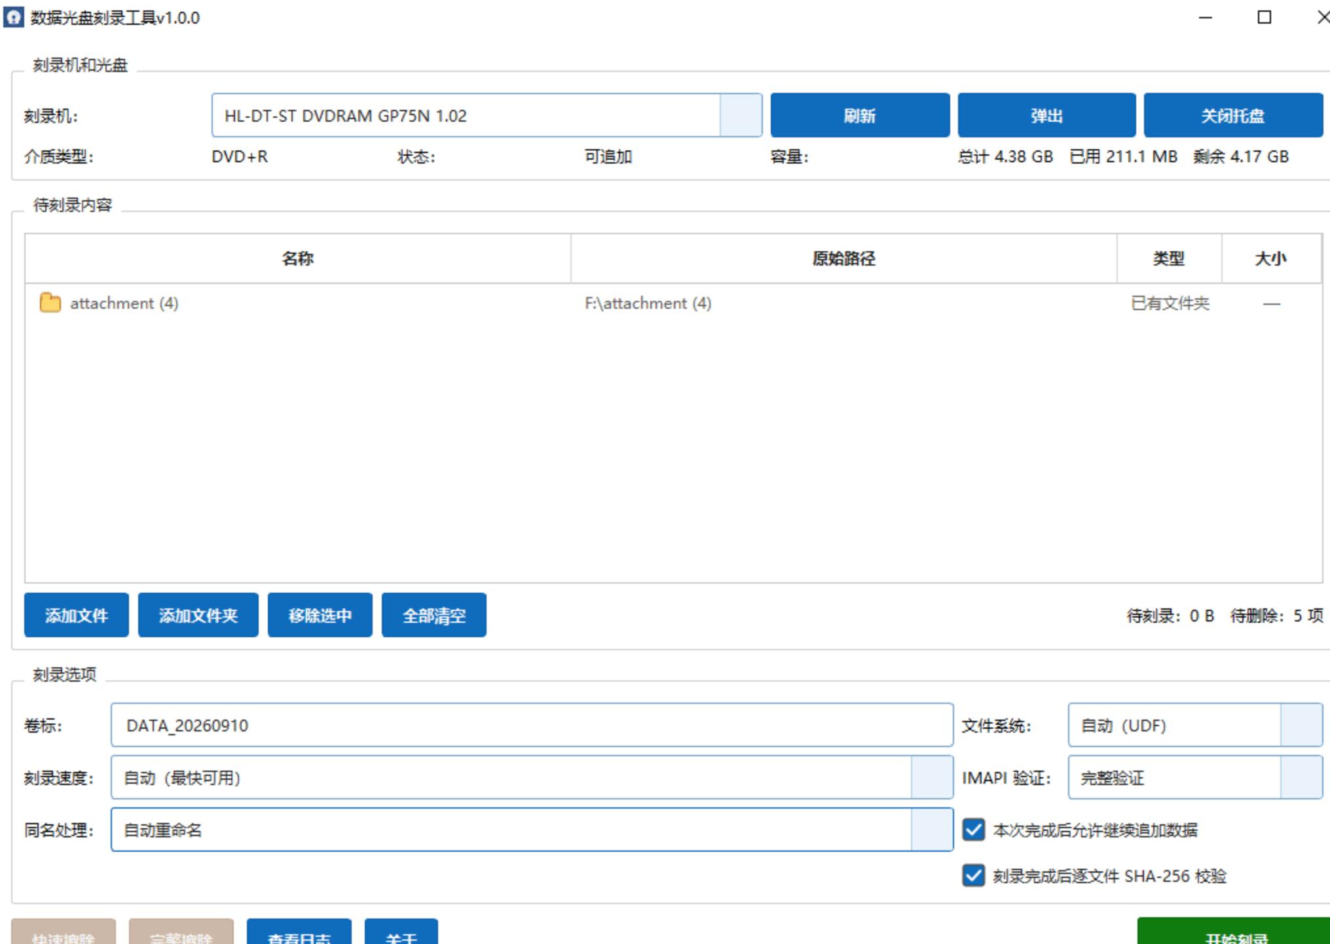The height and width of the screenshot is (944, 1330).
Task: Click the 移除选中 button
Action: pyautogui.click(x=320, y=615)
